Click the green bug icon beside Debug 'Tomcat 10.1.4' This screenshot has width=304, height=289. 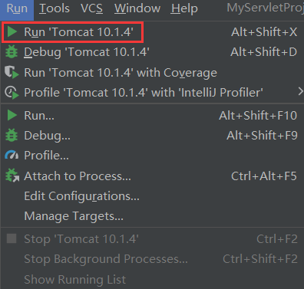[12, 52]
